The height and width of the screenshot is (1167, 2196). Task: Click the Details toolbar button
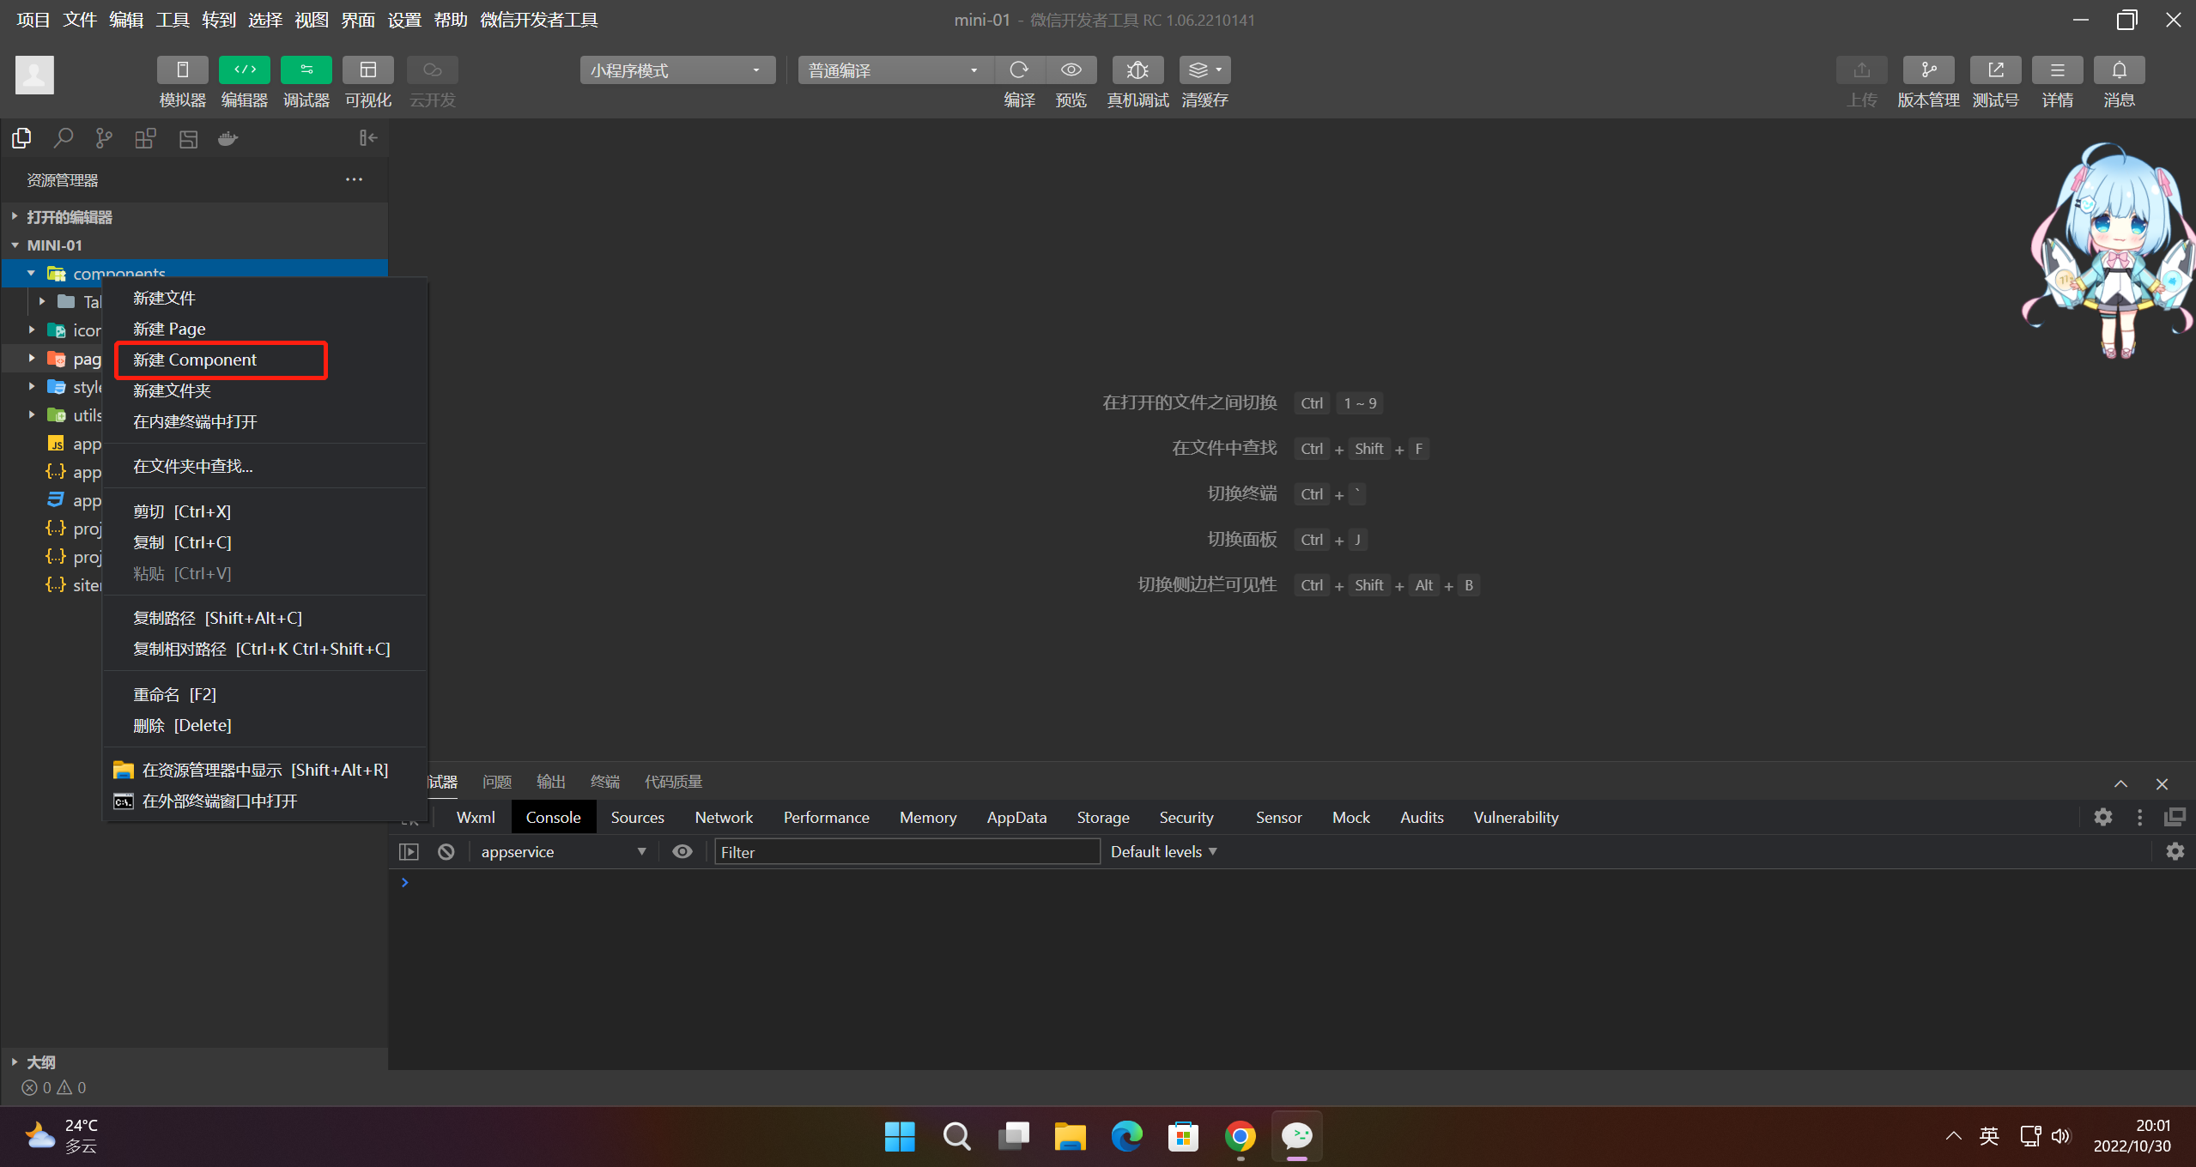(2057, 70)
